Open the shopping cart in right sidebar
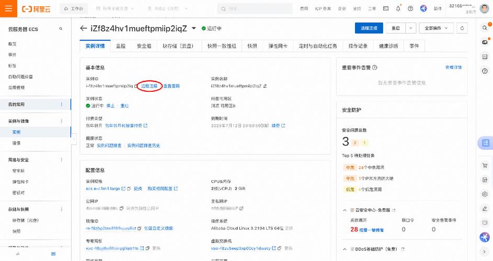The height and width of the screenshot is (261, 493). 485,165
